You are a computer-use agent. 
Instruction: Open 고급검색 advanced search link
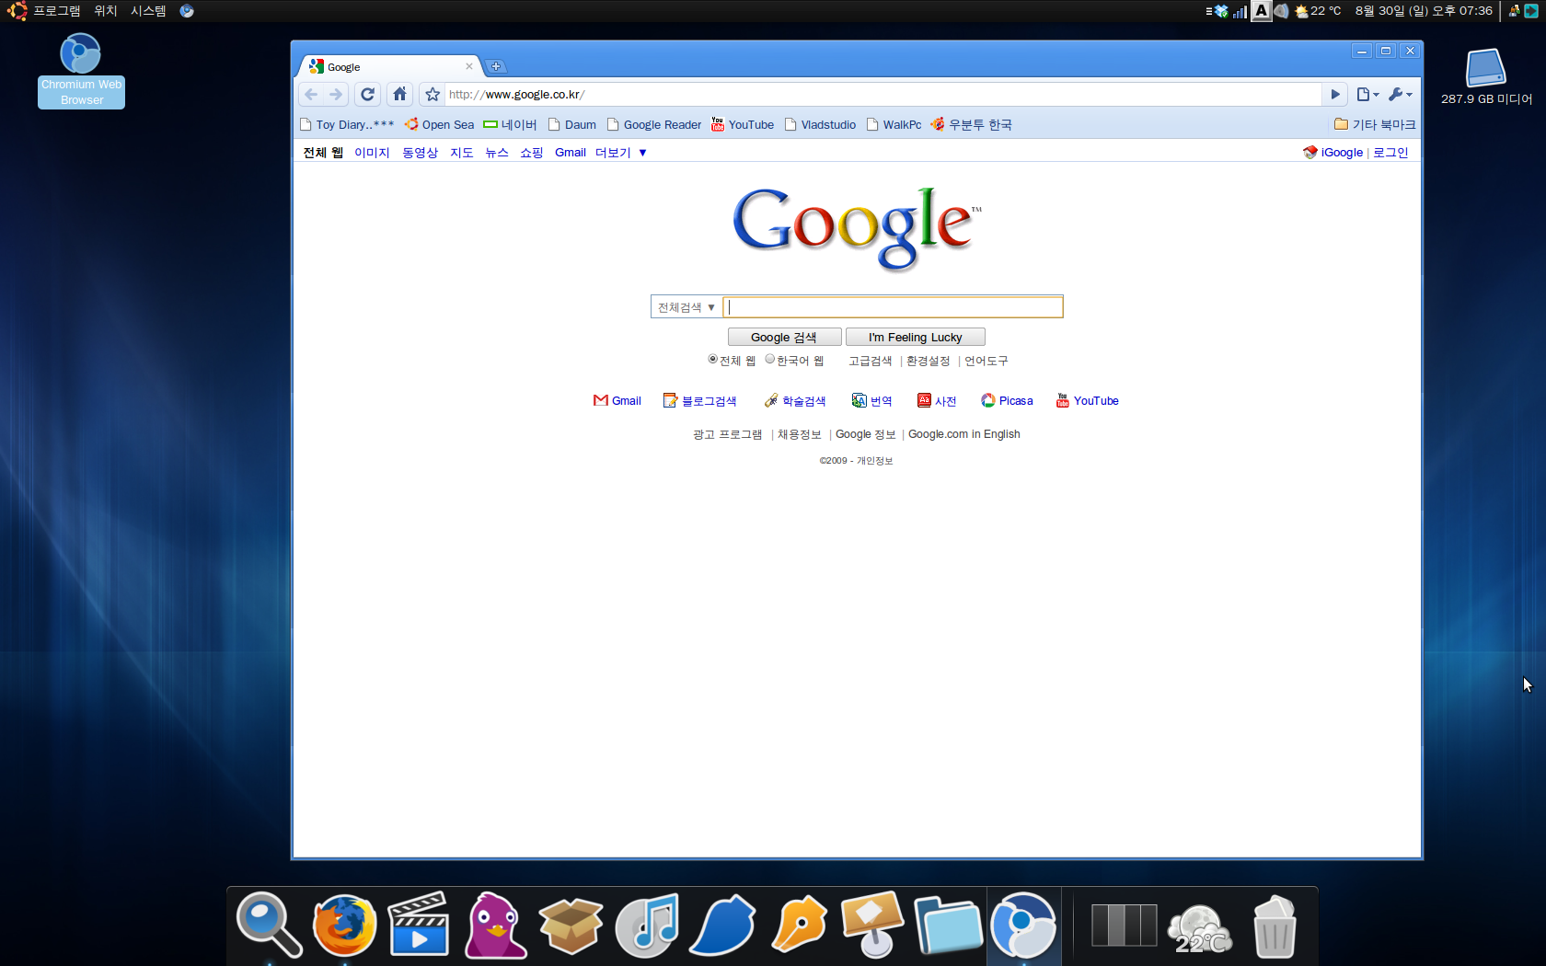click(871, 361)
